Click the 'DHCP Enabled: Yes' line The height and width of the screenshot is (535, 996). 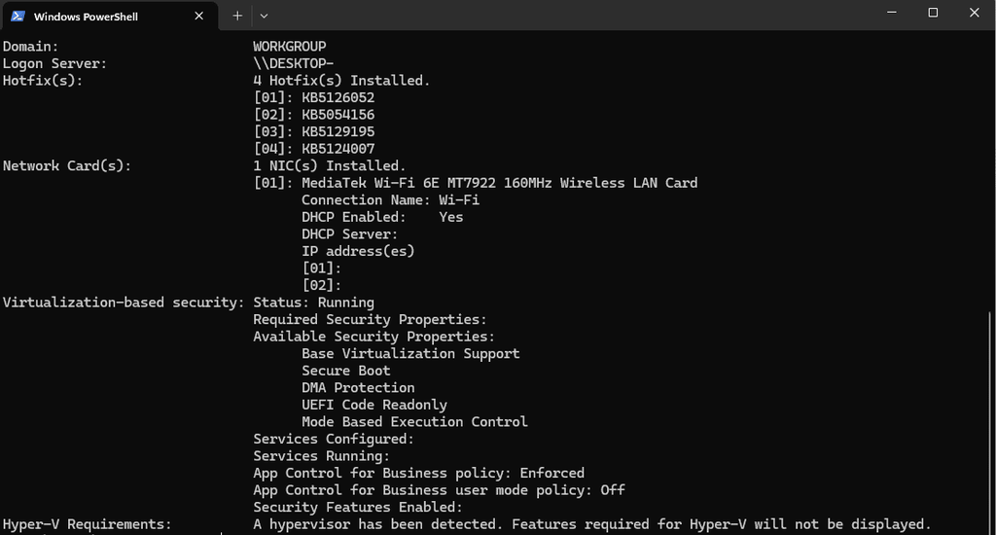coord(382,217)
